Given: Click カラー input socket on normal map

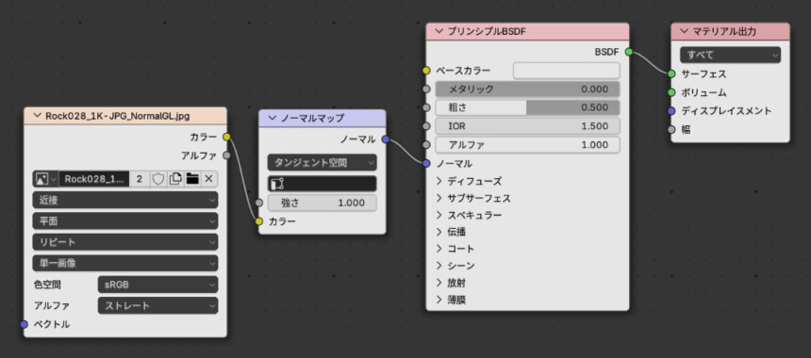Looking at the screenshot, I should pyautogui.click(x=259, y=221).
